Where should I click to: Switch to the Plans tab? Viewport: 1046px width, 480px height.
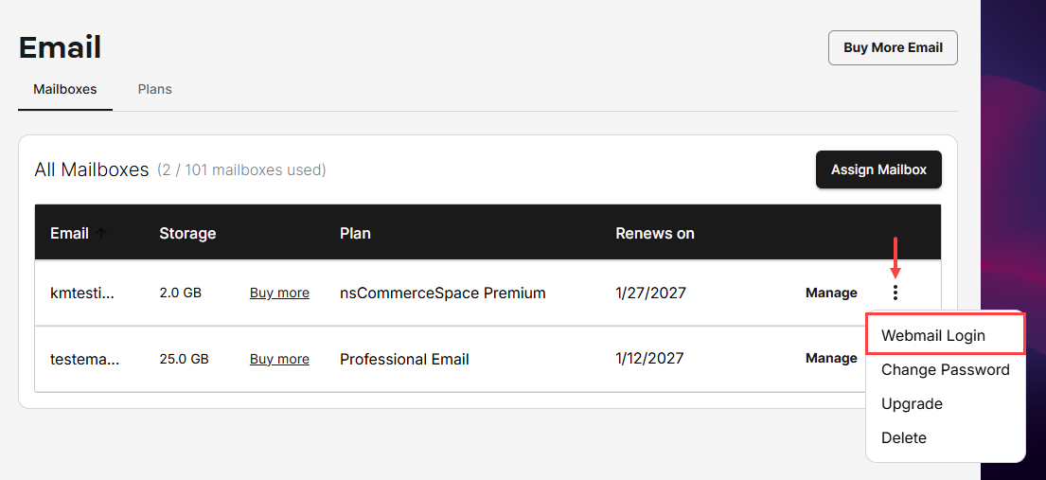[x=154, y=89]
